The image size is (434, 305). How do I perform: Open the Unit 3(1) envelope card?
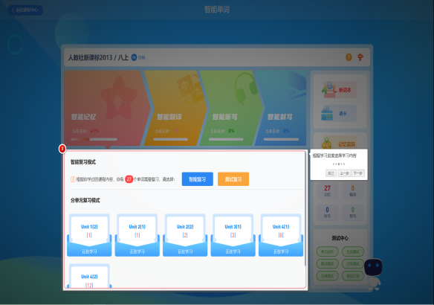click(233, 235)
